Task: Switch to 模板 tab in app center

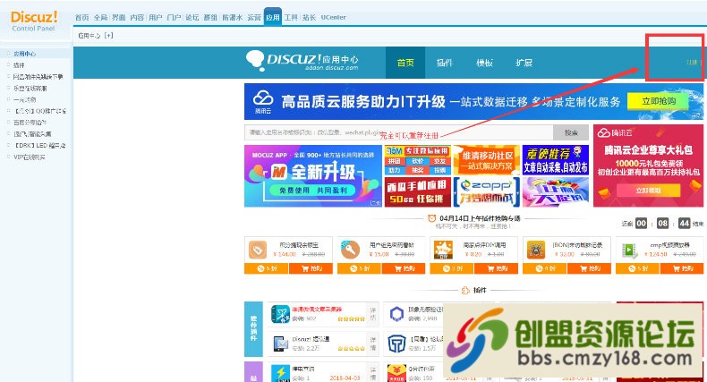Action: (x=484, y=63)
